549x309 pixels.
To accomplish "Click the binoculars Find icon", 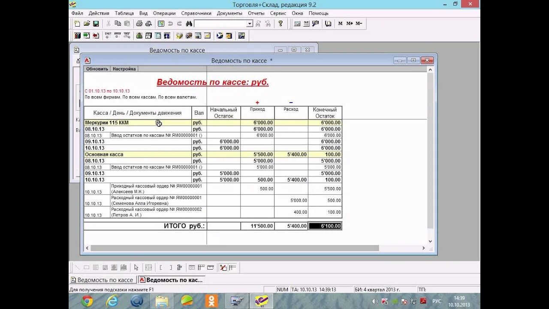I will point(189,24).
